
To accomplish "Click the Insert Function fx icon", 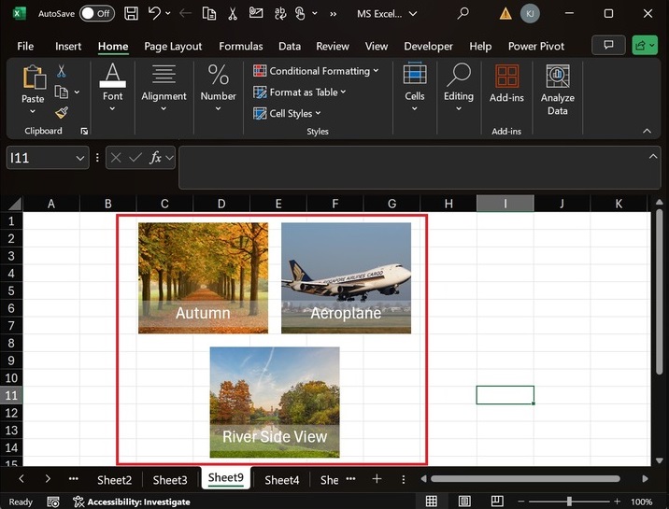I will click(x=156, y=158).
